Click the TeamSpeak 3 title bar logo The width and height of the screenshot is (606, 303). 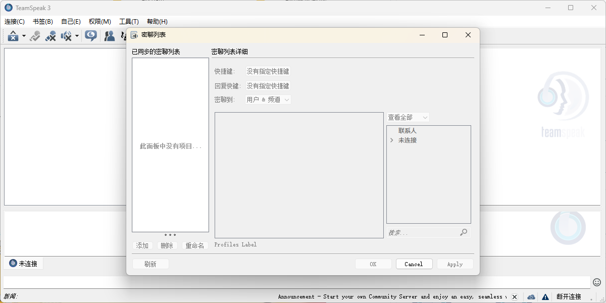[9, 8]
